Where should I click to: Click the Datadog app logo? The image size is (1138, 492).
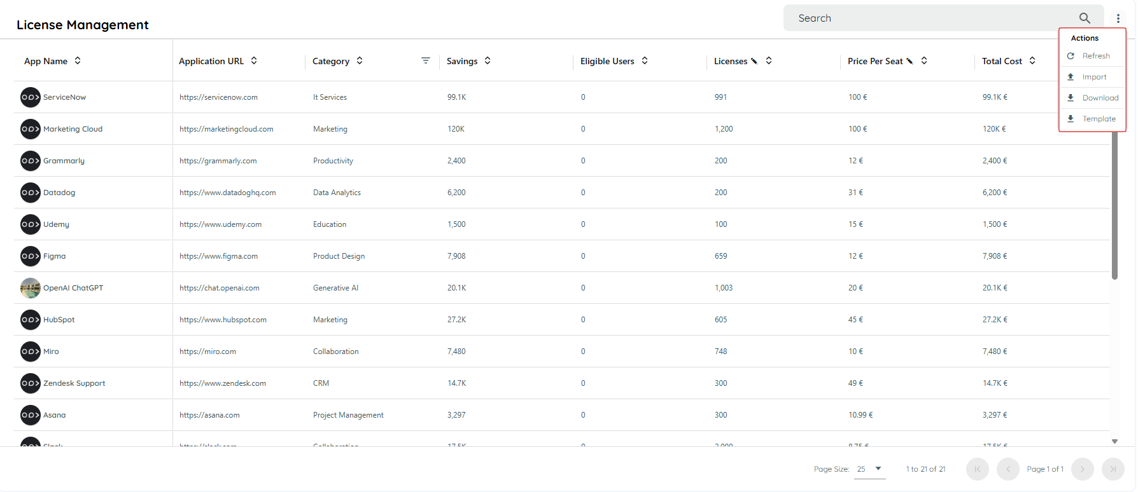pos(31,193)
